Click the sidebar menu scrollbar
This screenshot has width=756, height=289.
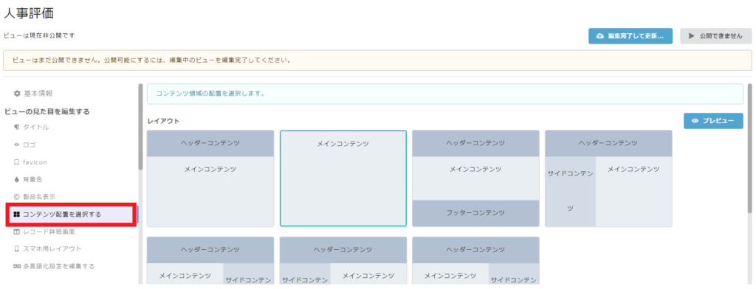click(140, 127)
